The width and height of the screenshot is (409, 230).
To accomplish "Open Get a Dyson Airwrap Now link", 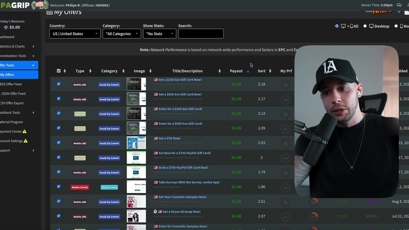I will pyautogui.click(x=181, y=211).
